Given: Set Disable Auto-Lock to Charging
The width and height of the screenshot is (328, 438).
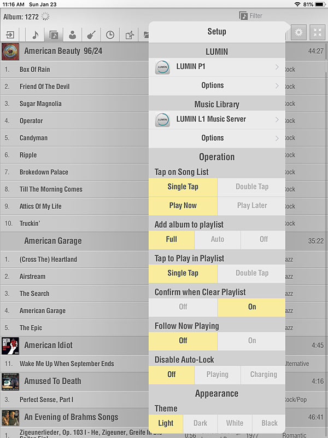Looking at the screenshot, I should click(x=263, y=374).
